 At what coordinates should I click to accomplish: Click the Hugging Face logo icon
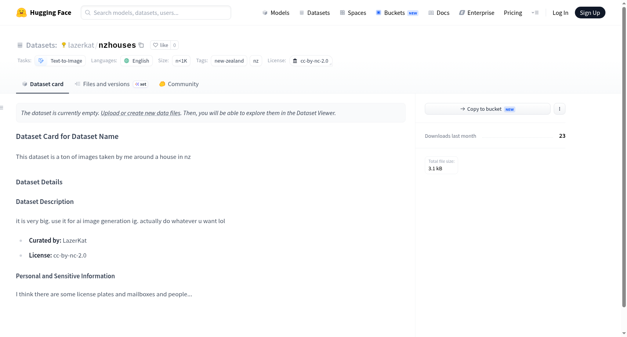[22, 13]
